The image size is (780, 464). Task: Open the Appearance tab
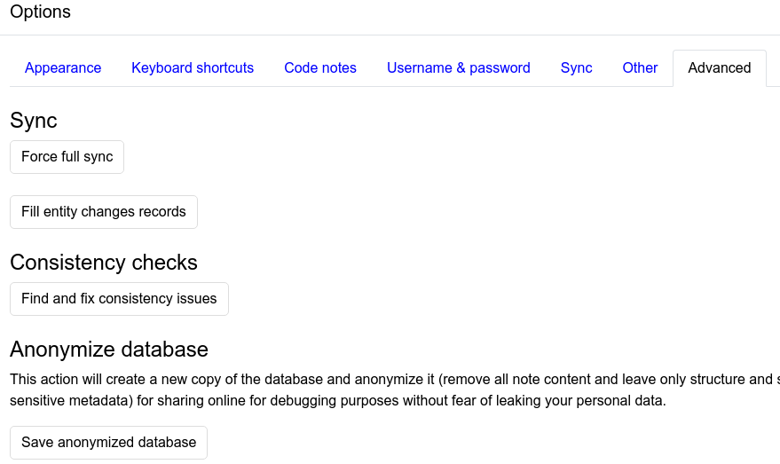tap(63, 68)
